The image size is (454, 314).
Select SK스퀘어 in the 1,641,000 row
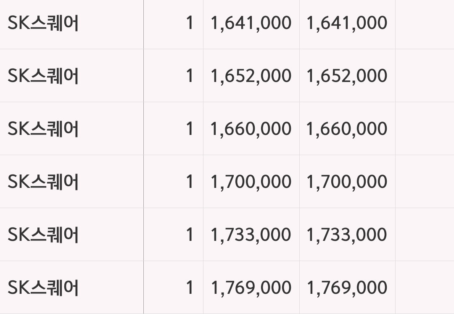(43, 23)
